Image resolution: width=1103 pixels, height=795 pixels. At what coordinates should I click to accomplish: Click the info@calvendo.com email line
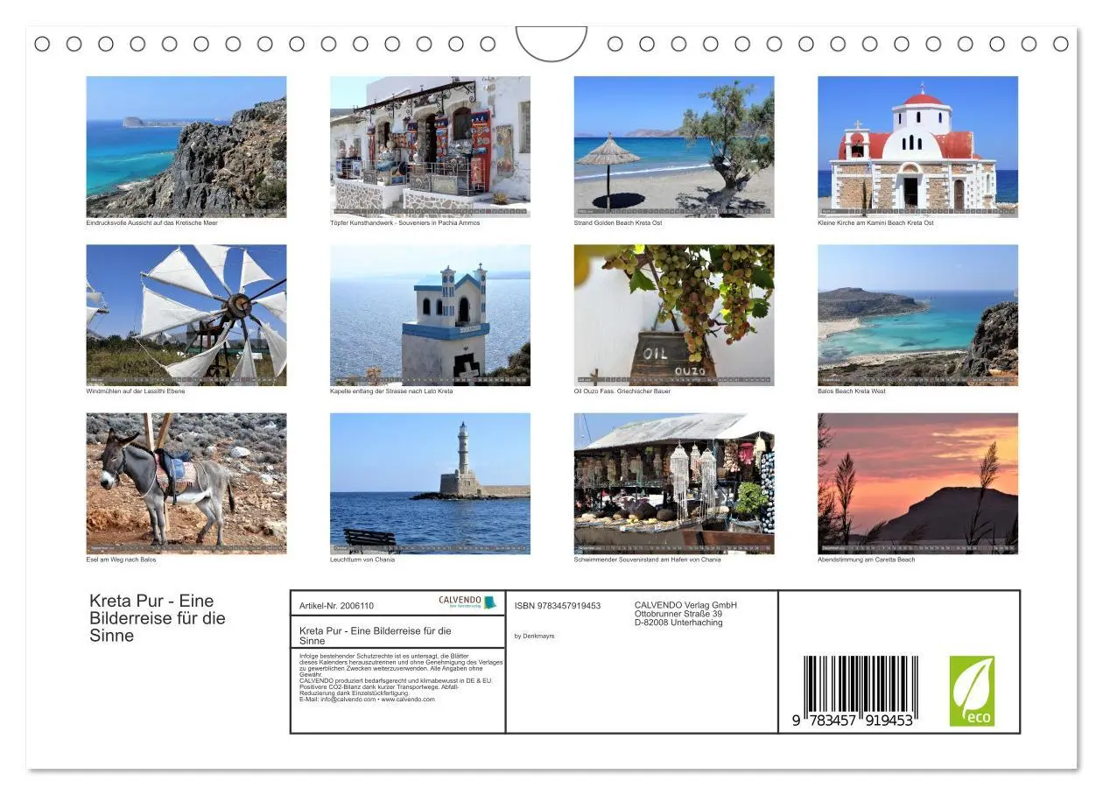click(367, 700)
